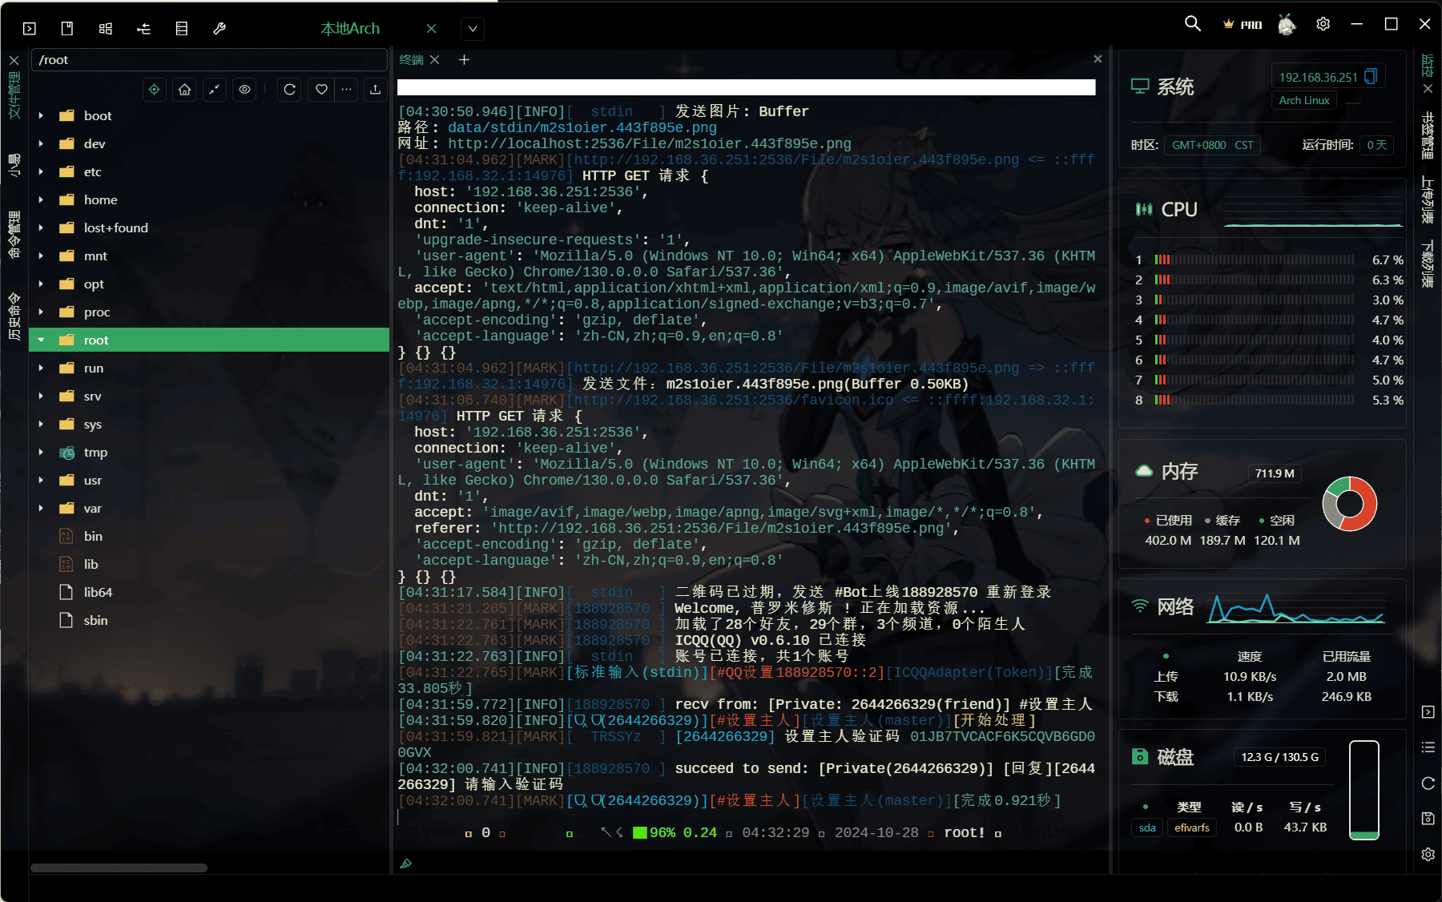Image resolution: width=1442 pixels, height=902 pixels.
Task: Click the search magnifier icon in title bar
Action: 1193,24
